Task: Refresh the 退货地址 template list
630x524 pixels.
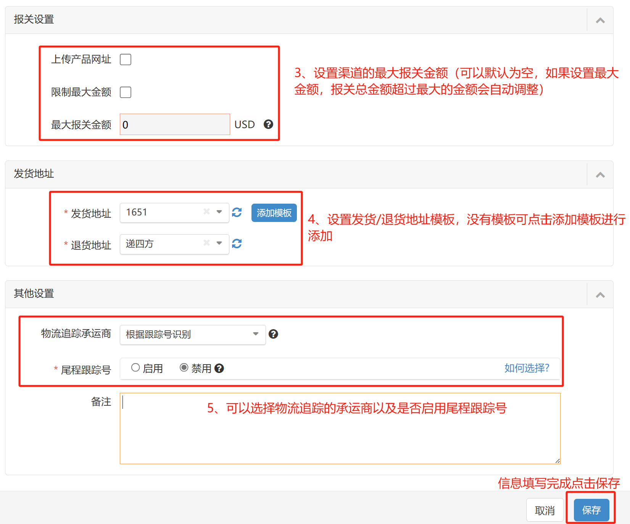Action: pyautogui.click(x=237, y=244)
